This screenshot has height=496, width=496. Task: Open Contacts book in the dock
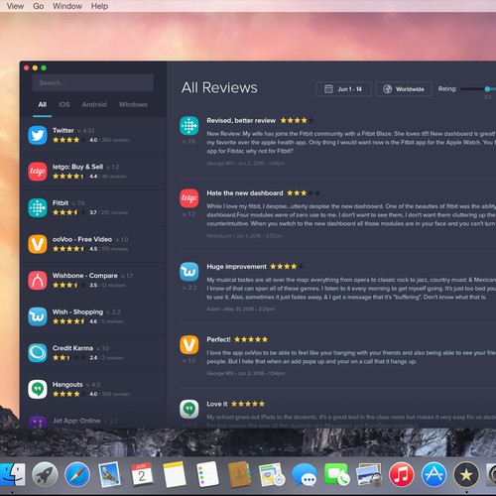click(x=239, y=474)
